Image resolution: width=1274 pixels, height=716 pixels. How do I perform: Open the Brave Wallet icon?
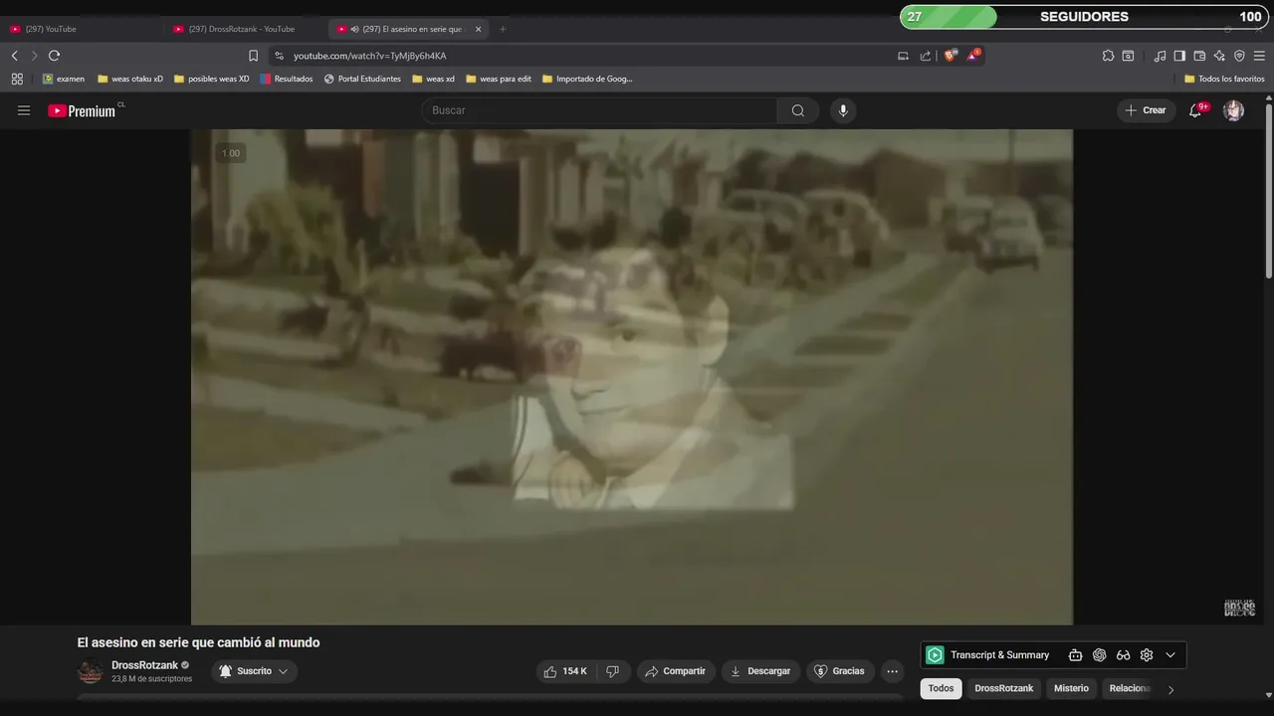pyautogui.click(x=1199, y=56)
